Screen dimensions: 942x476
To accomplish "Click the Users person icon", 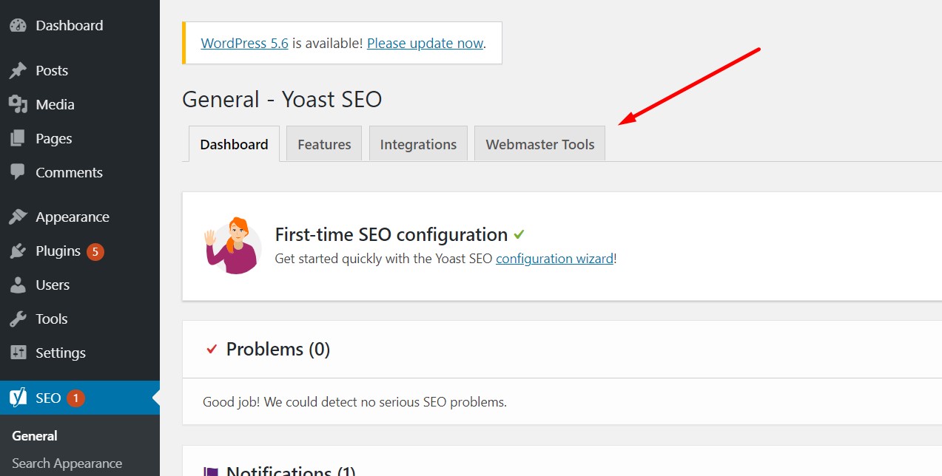I will coord(18,285).
